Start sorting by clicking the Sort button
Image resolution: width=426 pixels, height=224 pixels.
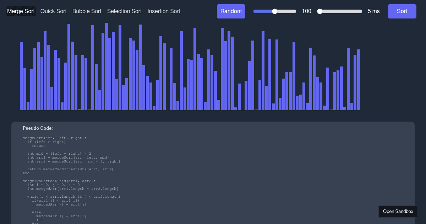tap(402, 11)
